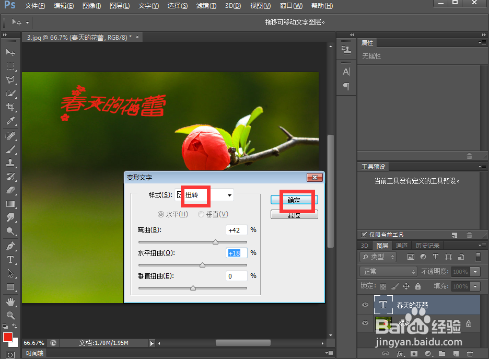Open the Paragraph panel icon
The width and height of the screenshot is (489, 359).
[x=346, y=86]
